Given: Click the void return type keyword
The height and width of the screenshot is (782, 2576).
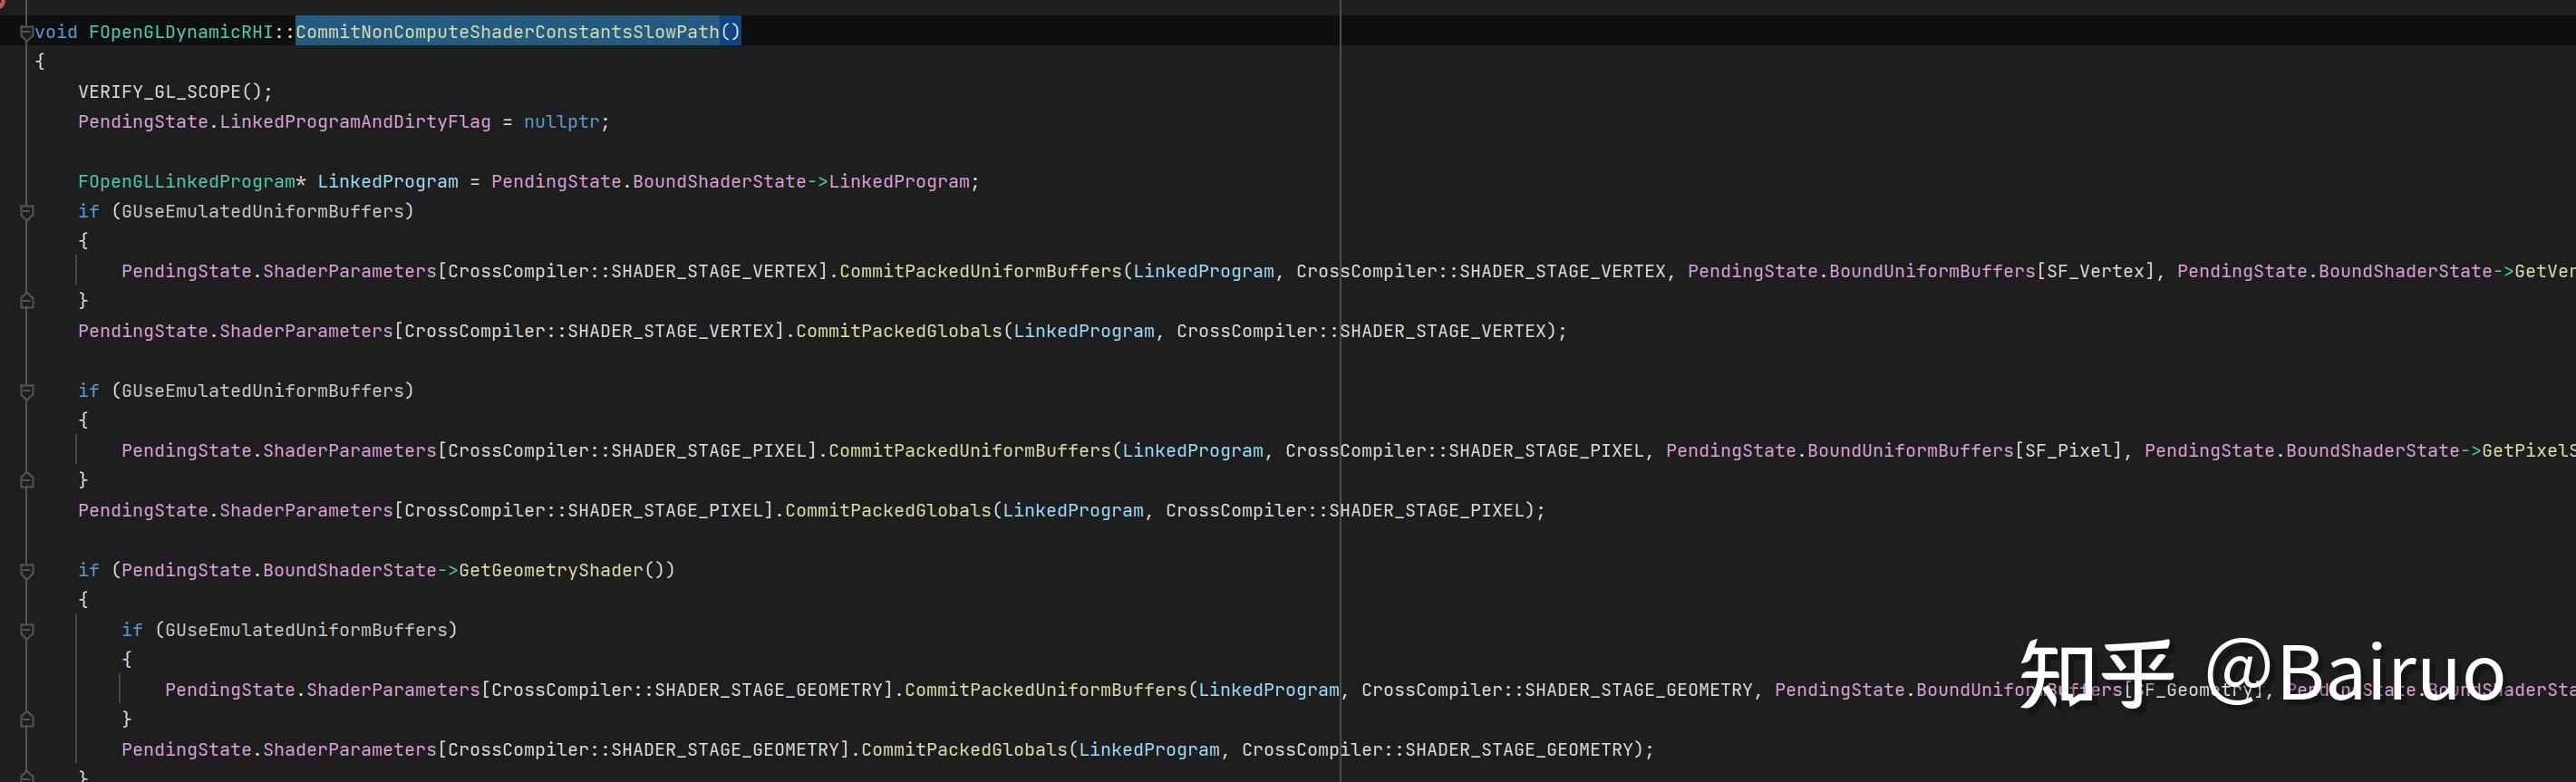Looking at the screenshot, I should pyautogui.click(x=56, y=32).
